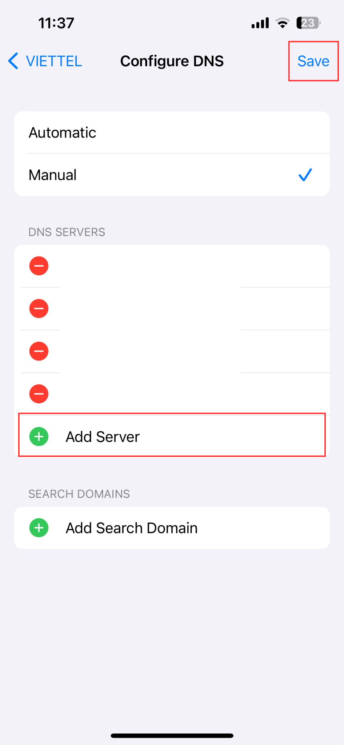Tap the Wi-Fi status icon
344x745 pixels.
coord(283,23)
